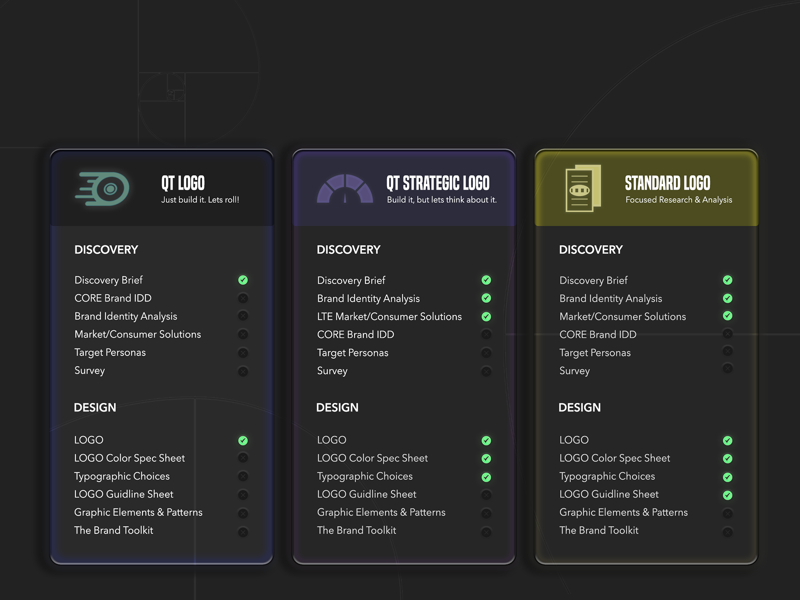Toggle QT Strategic Typographic Choices check

pyautogui.click(x=486, y=477)
